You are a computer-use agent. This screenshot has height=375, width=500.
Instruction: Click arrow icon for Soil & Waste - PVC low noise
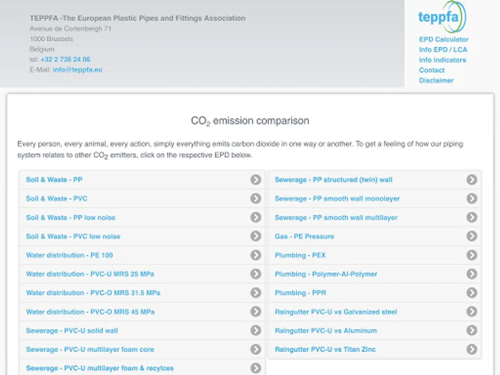[x=255, y=236]
